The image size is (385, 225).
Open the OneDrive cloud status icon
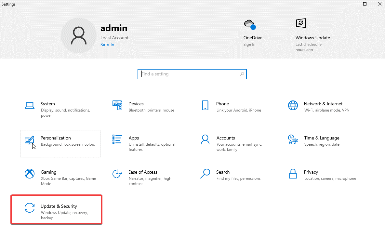click(250, 24)
